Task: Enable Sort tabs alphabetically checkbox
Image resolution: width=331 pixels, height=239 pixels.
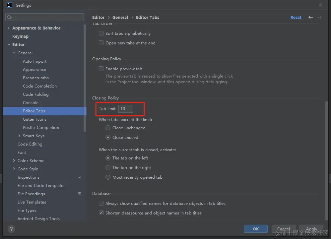Action: (x=101, y=33)
